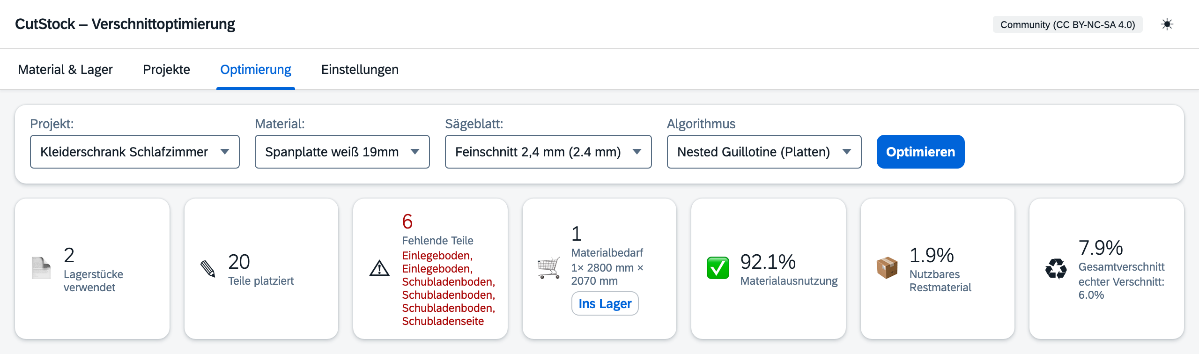The height and width of the screenshot is (354, 1199).
Task: Switch to the Material & Lager tab
Action: [65, 69]
